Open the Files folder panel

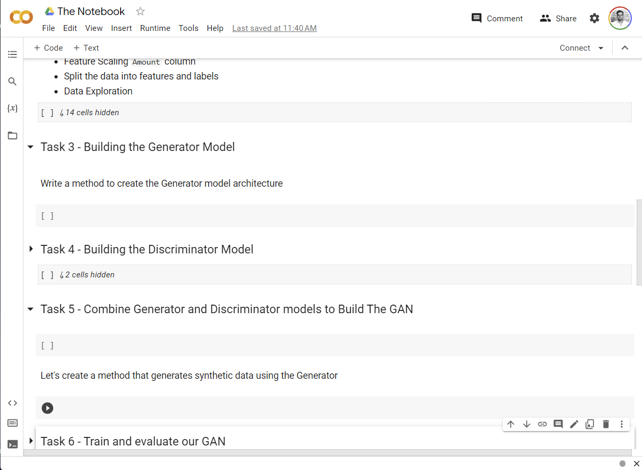tap(12, 136)
